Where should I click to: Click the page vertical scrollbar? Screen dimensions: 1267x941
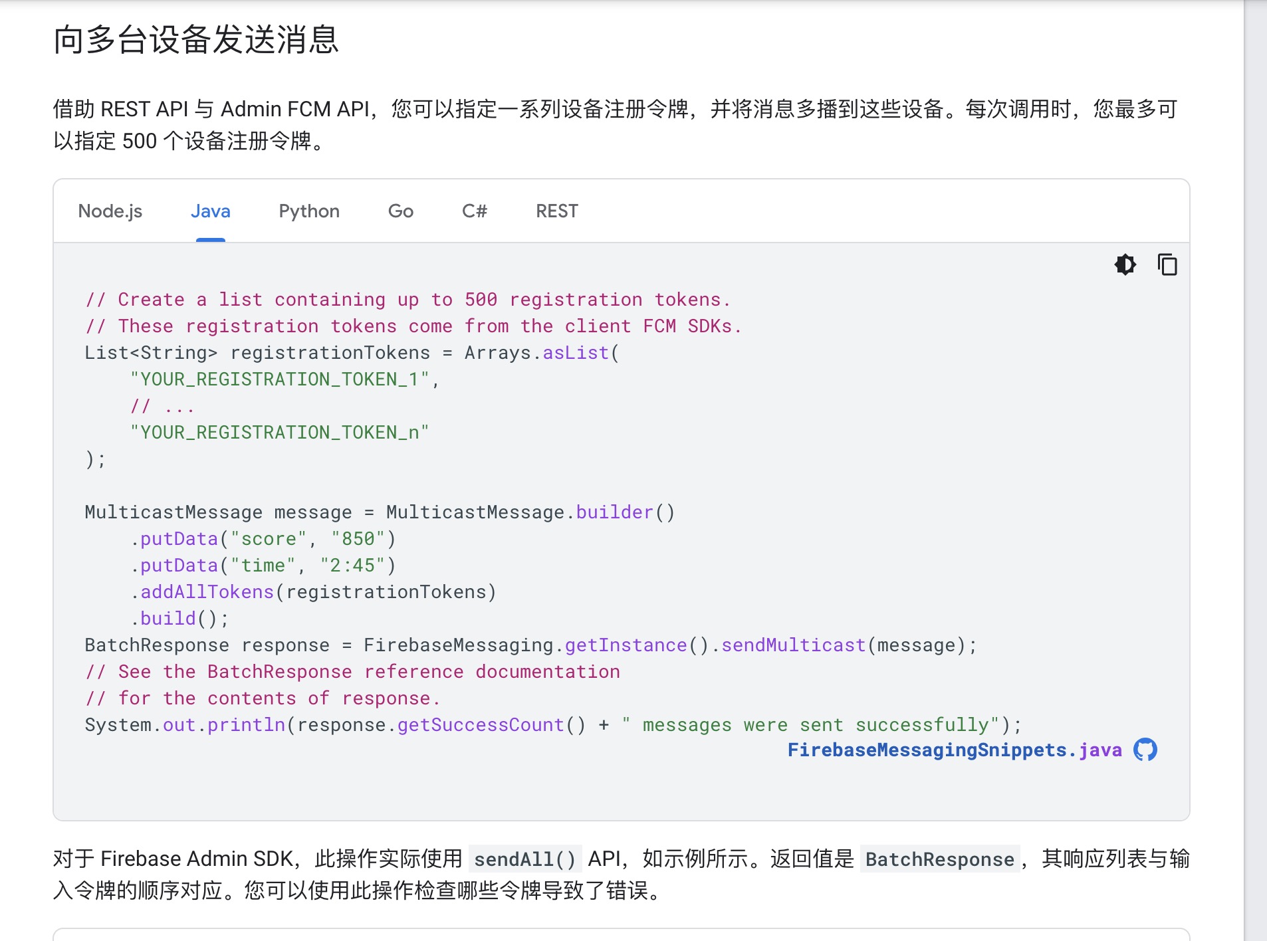pos(1255,470)
